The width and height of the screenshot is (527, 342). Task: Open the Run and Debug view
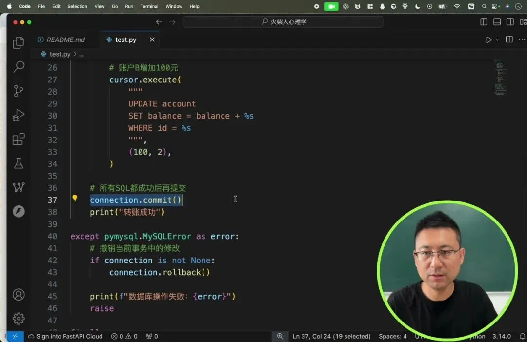tap(19, 115)
